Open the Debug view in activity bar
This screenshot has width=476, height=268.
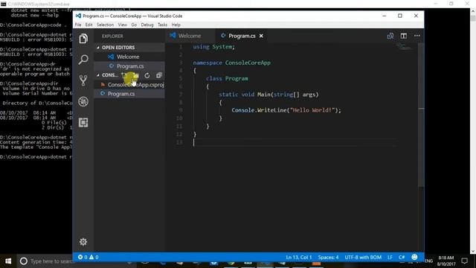coord(83,101)
